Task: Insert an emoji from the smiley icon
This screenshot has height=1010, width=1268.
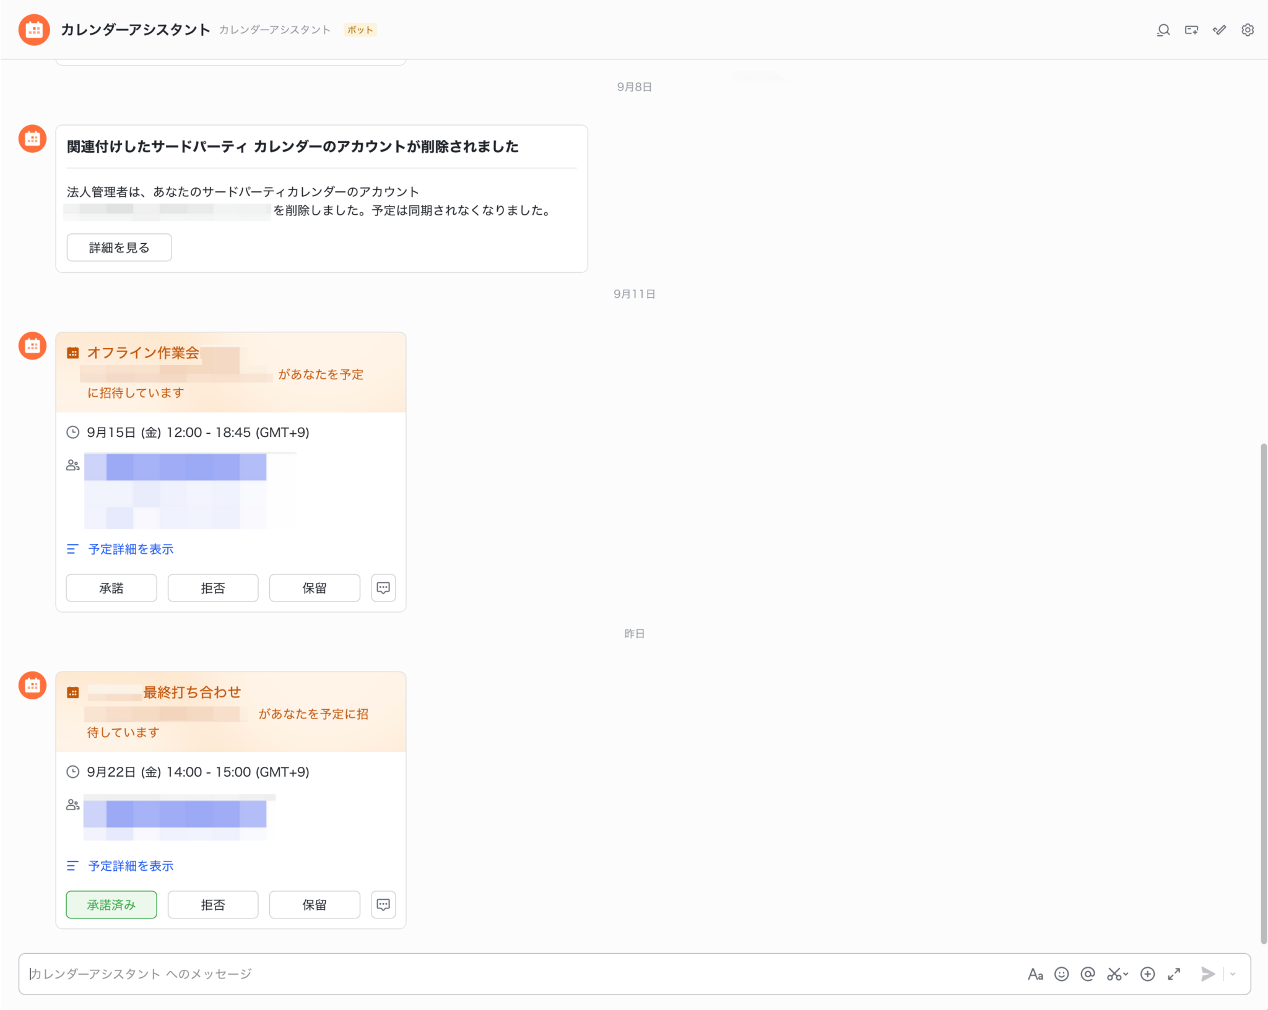Action: pyautogui.click(x=1061, y=973)
